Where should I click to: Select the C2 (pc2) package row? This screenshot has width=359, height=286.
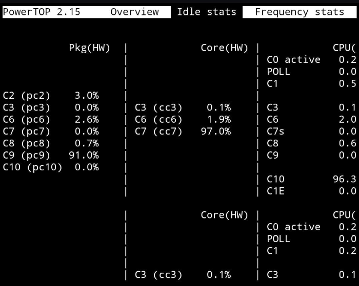click(x=51, y=96)
